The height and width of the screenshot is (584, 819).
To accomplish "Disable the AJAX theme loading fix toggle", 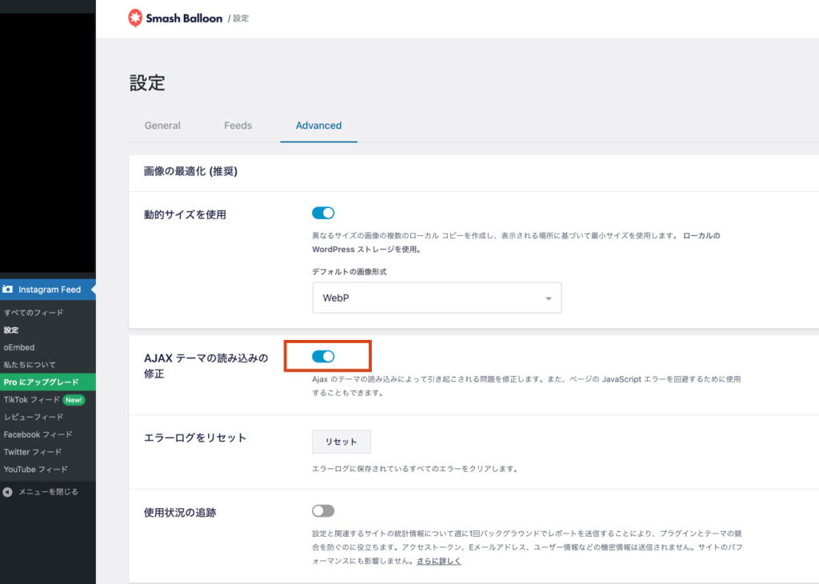I will [323, 356].
